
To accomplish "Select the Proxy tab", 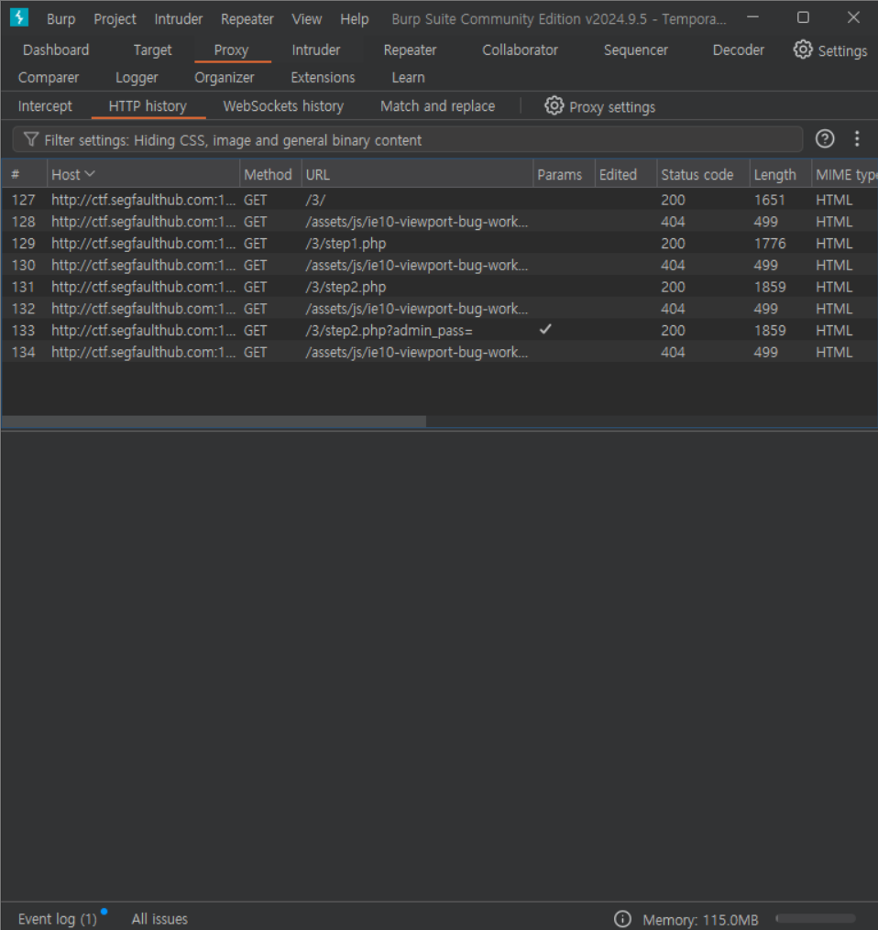I will (x=231, y=49).
